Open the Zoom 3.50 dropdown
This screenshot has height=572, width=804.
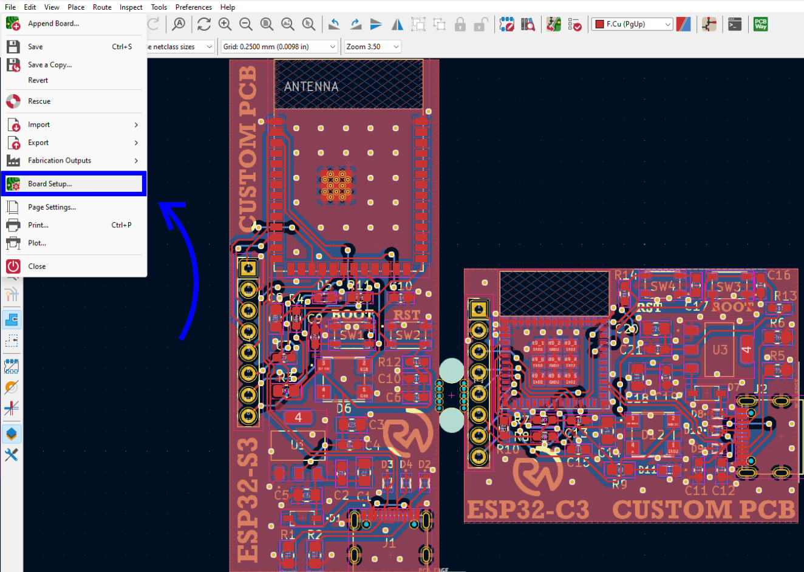pos(372,47)
